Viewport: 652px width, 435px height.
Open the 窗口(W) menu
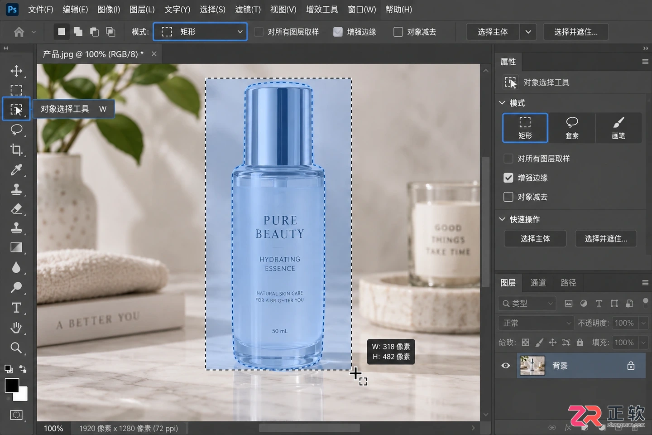pos(362,10)
